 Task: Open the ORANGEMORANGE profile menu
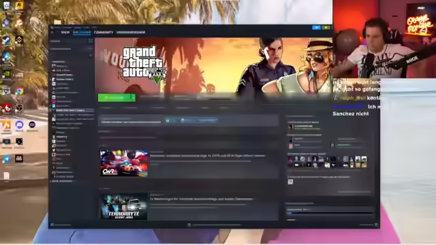131,33
